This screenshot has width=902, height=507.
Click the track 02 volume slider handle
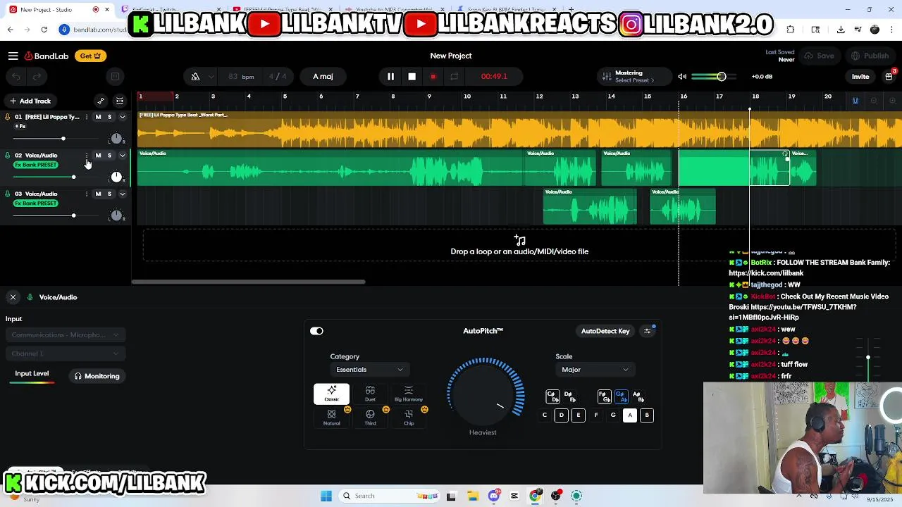[73, 177]
